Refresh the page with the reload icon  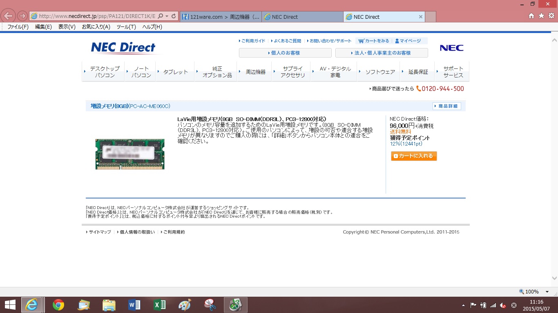click(174, 16)
